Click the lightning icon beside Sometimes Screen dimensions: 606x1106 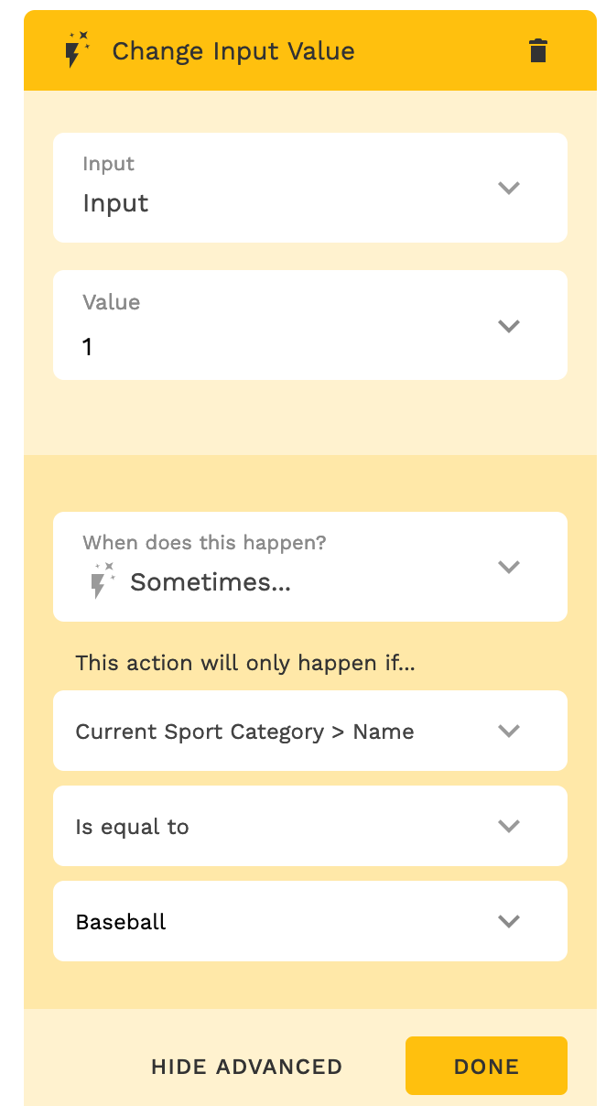(x=102, y=581)
